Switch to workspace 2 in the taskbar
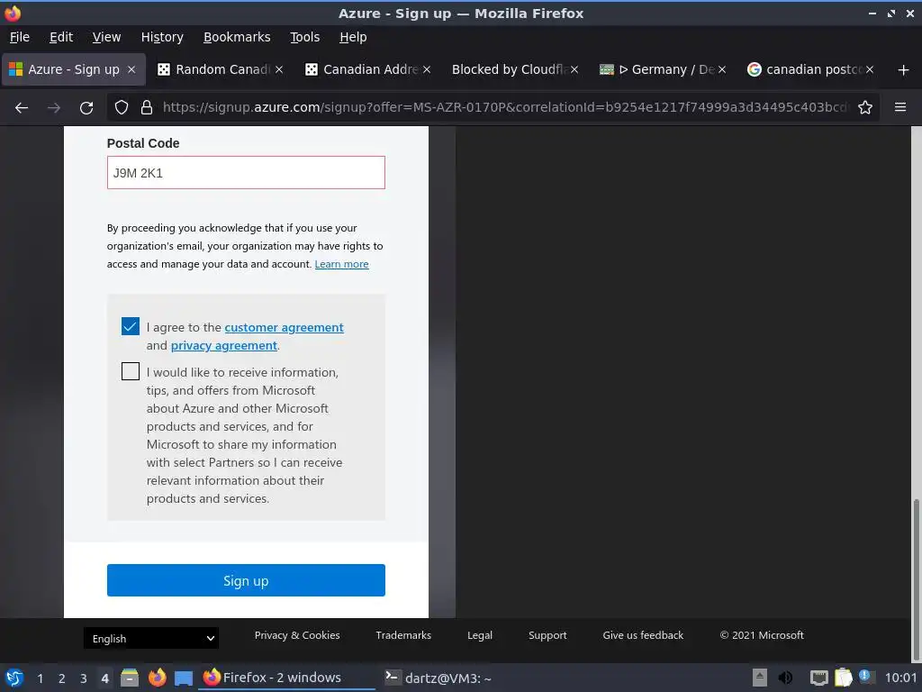This screenshot has height=692, width=922. 62,678
